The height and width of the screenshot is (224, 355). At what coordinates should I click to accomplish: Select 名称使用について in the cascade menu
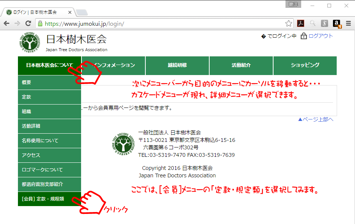49,141
